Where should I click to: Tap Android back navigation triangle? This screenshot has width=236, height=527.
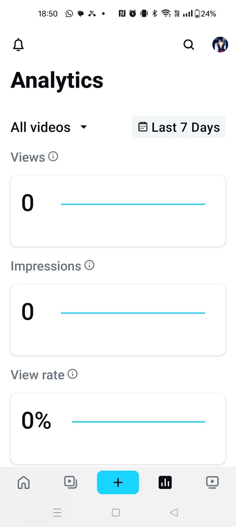click(174, 513)
